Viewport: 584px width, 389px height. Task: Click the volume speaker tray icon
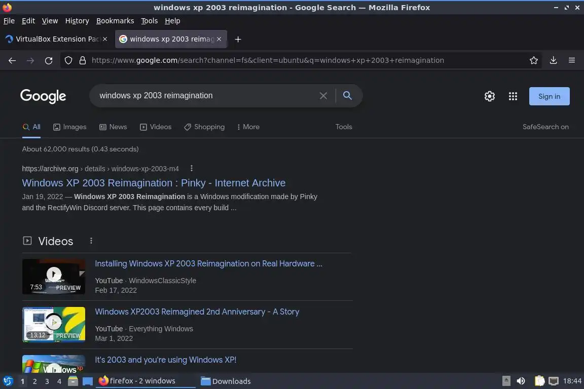[521, 381]
